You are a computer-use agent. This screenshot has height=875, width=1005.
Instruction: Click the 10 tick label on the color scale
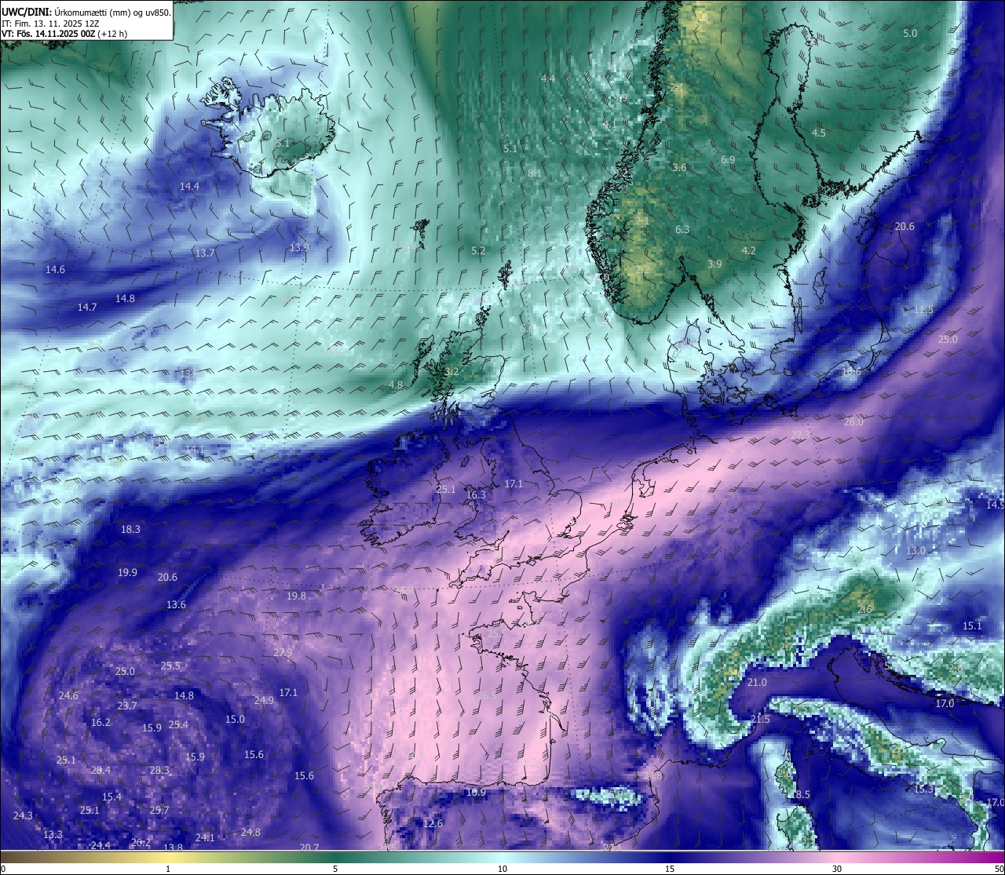502,869
